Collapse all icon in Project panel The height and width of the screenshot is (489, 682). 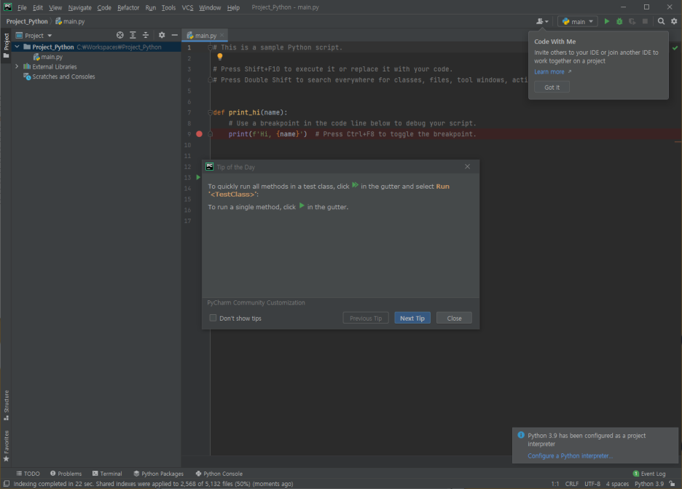click(146, 35)
